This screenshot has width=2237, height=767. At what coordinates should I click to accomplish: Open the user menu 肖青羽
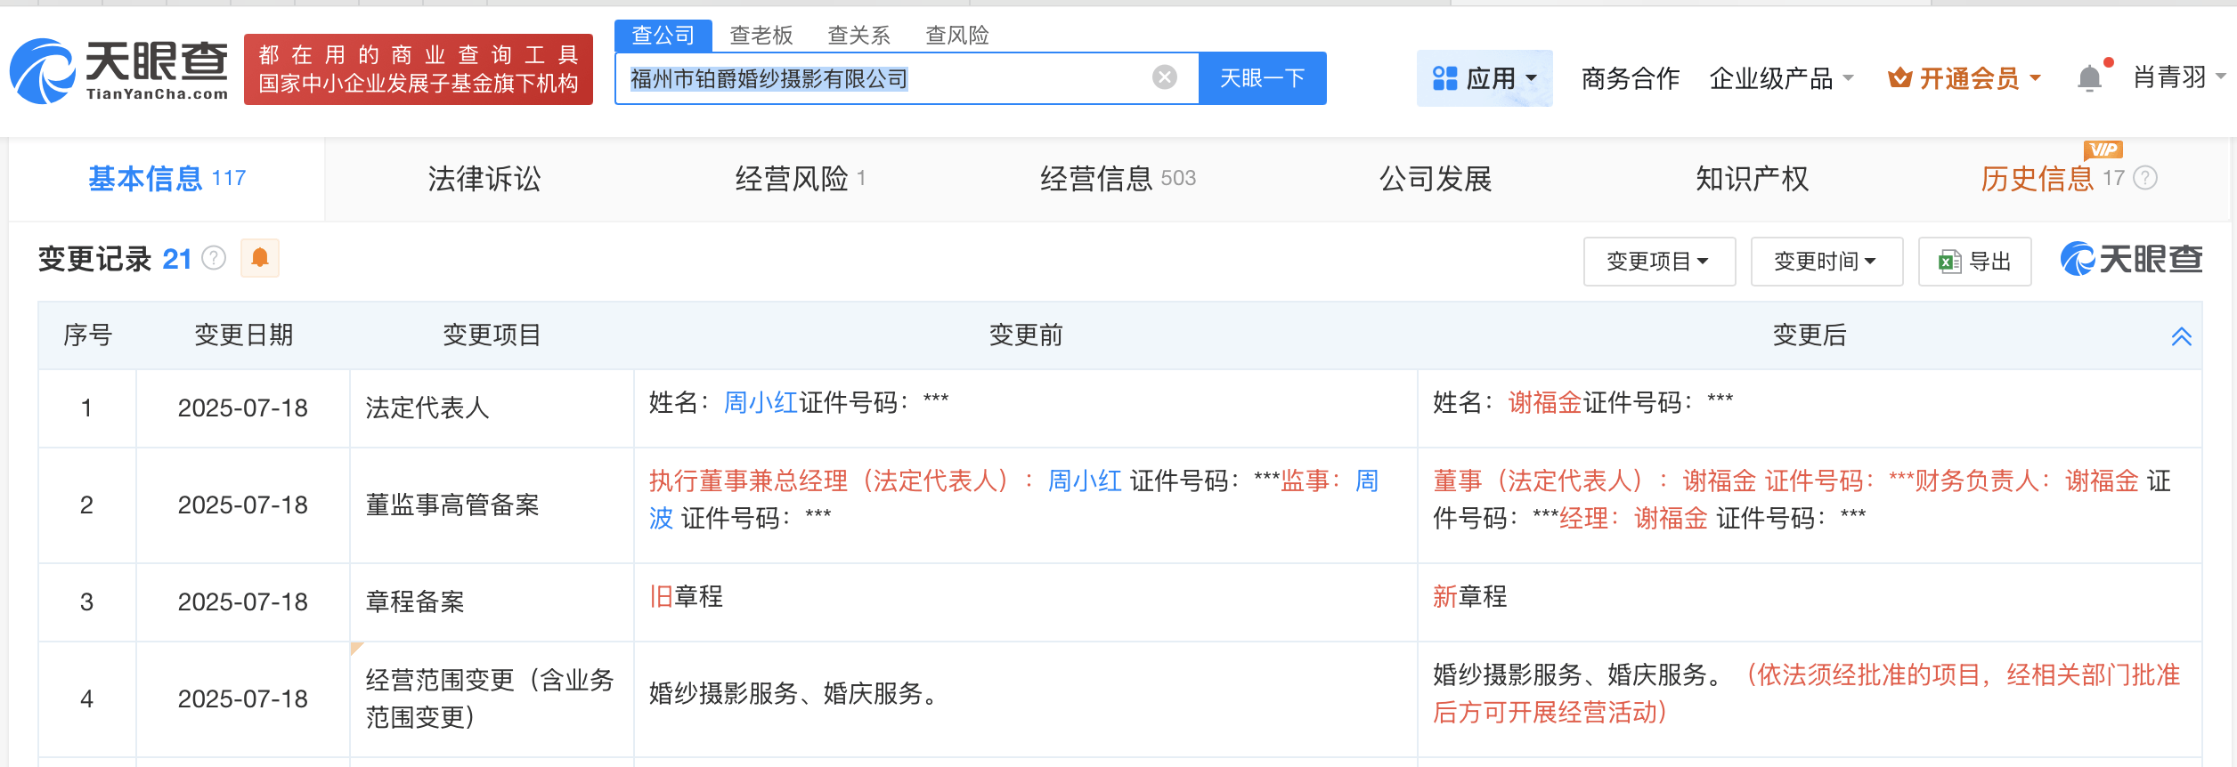click(x=2179, y=78)
